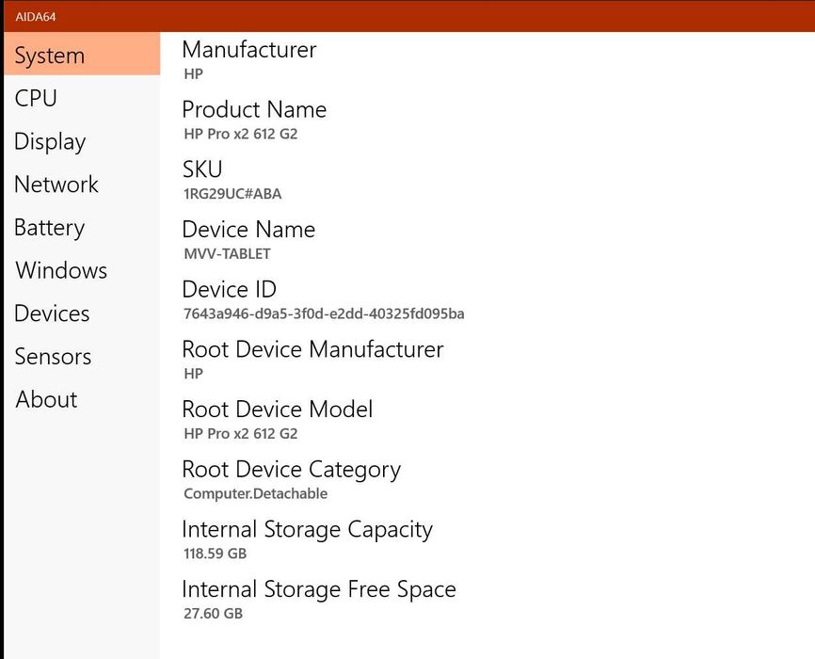The height and width of the screenshot is (659, 815).
Task: Click the Root Device Model heading
Action: point(278,410)
